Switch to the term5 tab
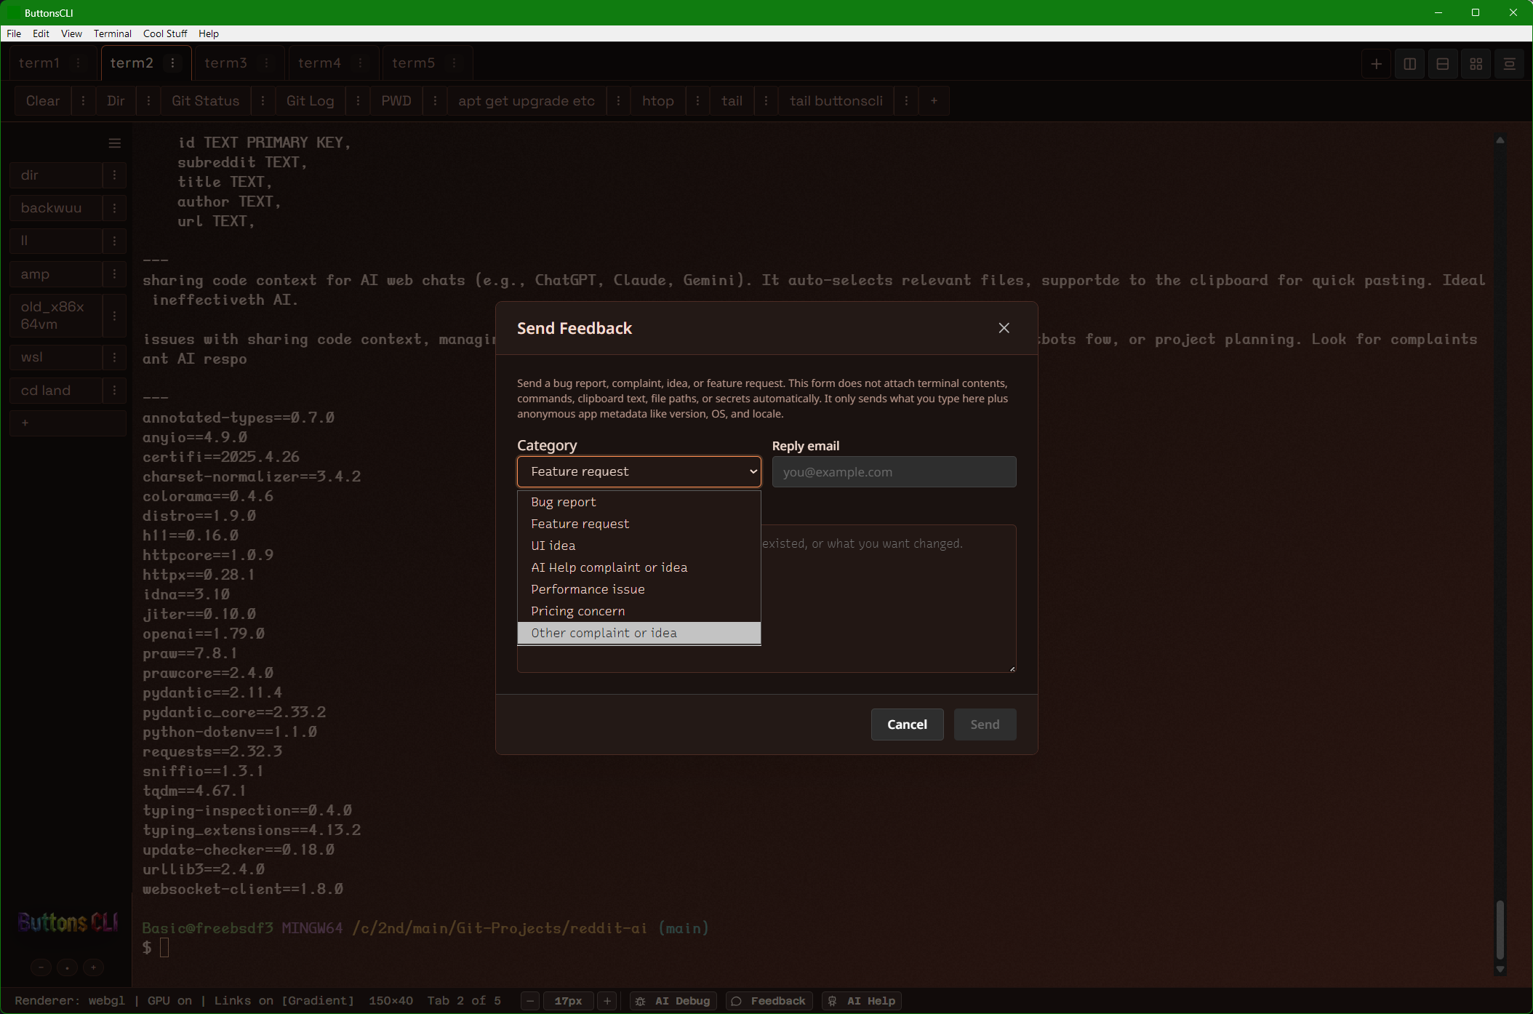This screenshot has width=1533, height=1014. coord(413,63)
